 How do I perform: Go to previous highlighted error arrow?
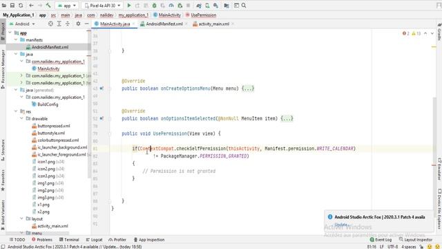(425, 33)
